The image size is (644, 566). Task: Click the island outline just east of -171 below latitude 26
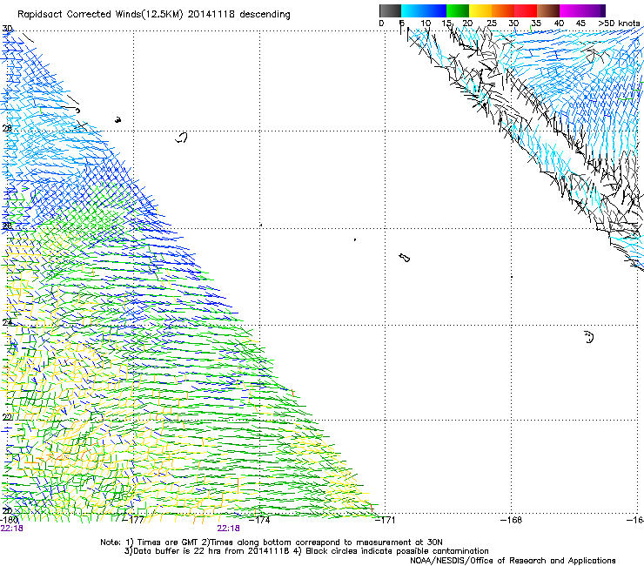404,258
